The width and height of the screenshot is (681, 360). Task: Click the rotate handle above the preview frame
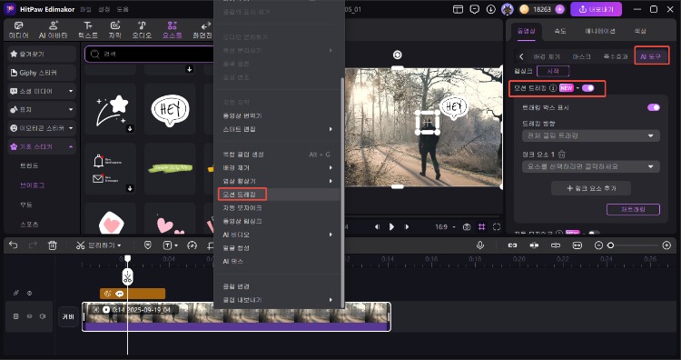pos(397,55)
